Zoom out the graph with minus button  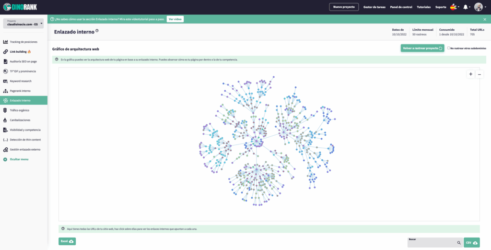click(479, 74)
